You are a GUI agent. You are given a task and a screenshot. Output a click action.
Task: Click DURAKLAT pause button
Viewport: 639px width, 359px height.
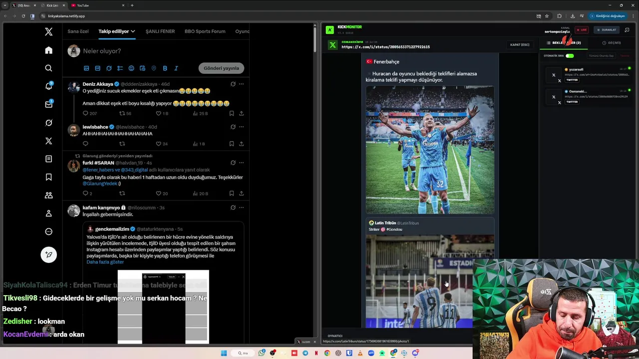pos(606,30)
